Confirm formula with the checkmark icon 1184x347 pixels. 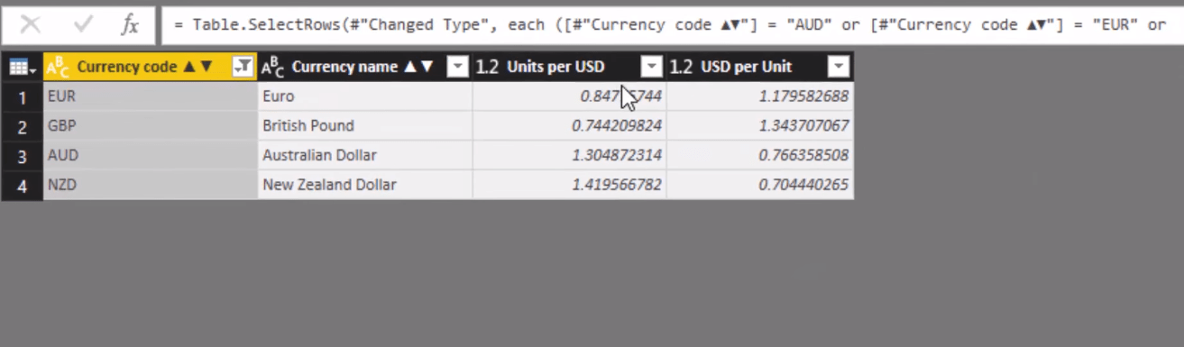84,24
